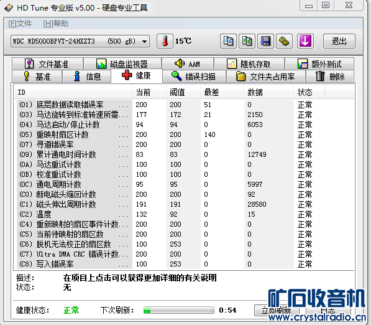Click the floppy disk save icon
This screenshot has width=371, height=325.
pyautogui.click(x=265, y=41)
